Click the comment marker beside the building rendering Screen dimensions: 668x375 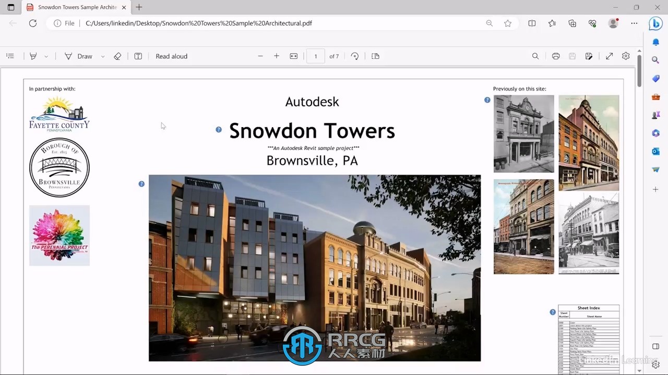[141, 184]
